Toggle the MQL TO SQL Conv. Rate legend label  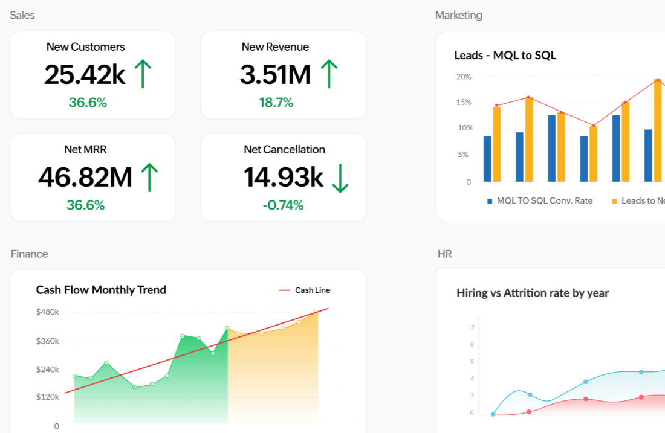(x=544, y=200)
